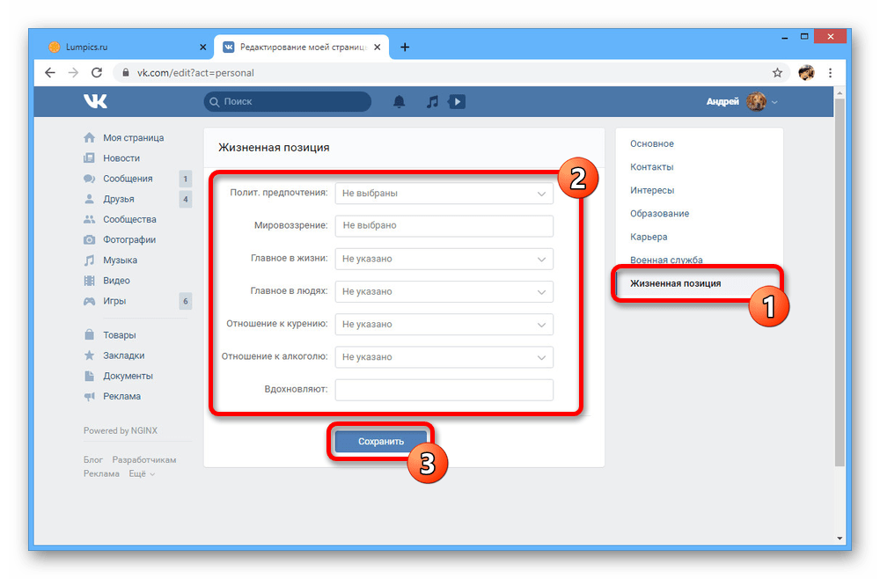Open notifications bell icon
The width and height of the screenshot is (880, 579).
pyautogui.click(x=399, y=102)
